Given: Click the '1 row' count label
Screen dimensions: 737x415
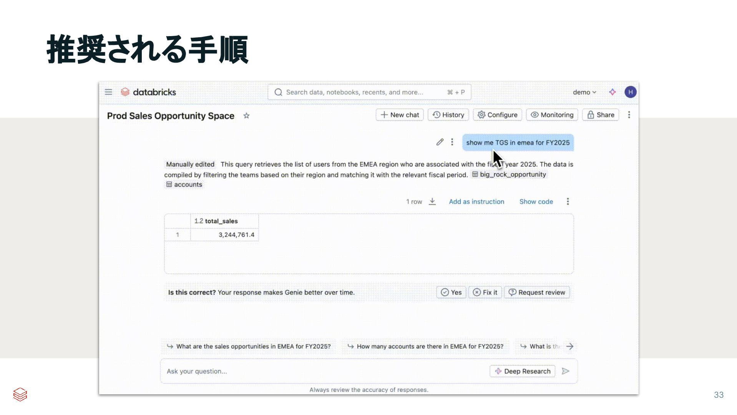Looking at the screenshot, I should (x=414, y=202).
